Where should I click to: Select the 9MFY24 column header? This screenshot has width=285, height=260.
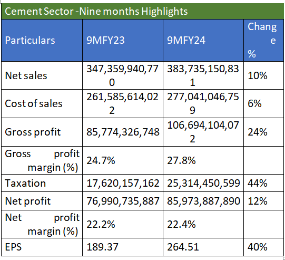(x=203, y=40)
